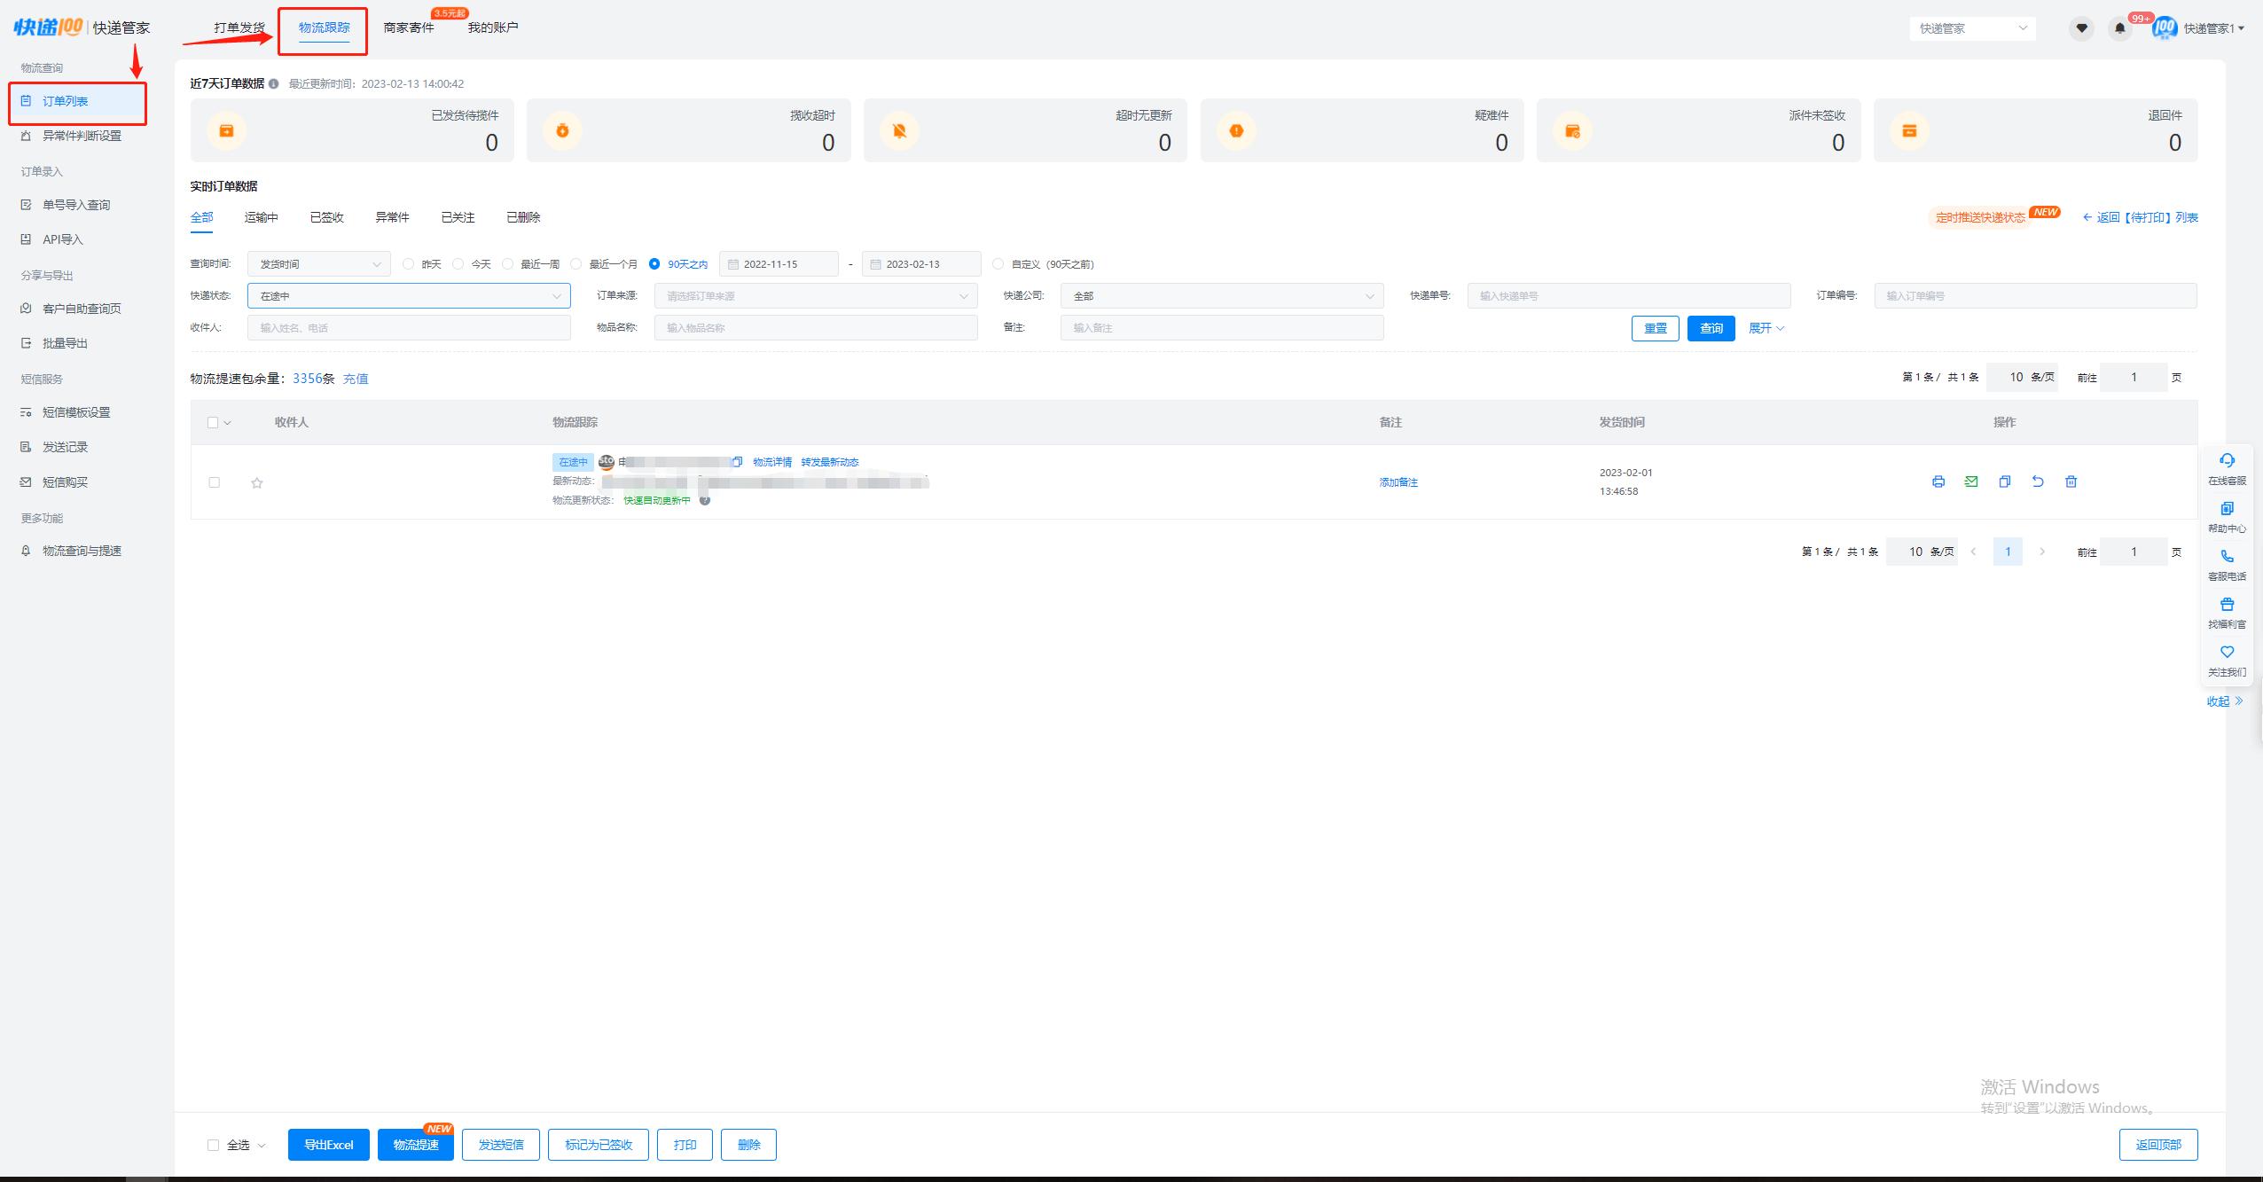
Task: Click the undo arrow icon in the order row
Action: click(2038, 481)
